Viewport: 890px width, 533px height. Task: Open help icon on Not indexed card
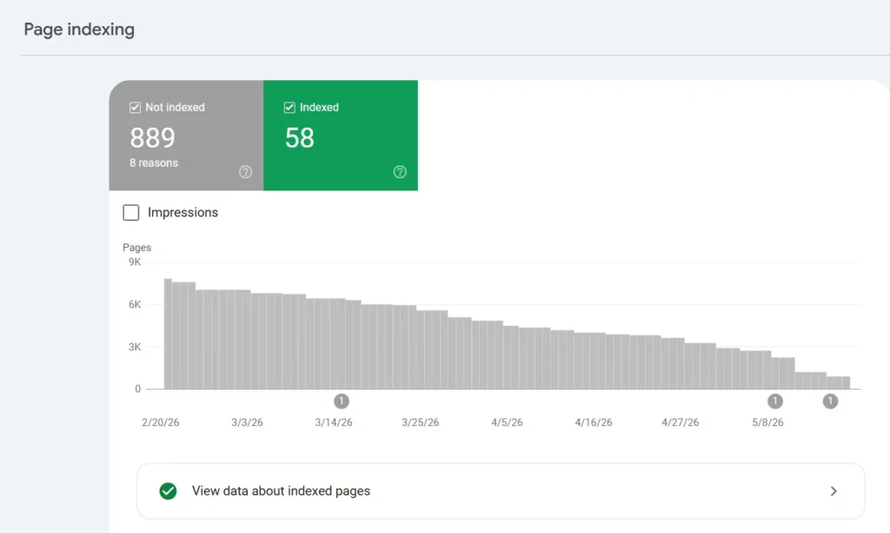coord(245,172)
